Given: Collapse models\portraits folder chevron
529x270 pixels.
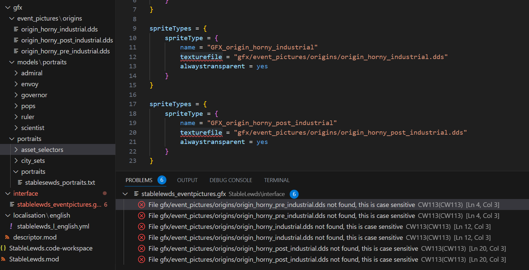Looking at the screenshot, I should 12,62.
